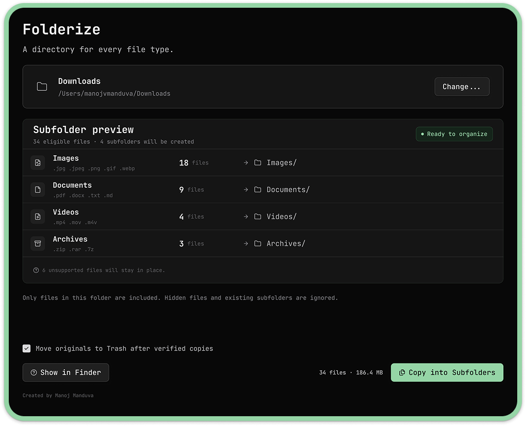Click the help icon beside unsupported files note

tap(36, 270)
